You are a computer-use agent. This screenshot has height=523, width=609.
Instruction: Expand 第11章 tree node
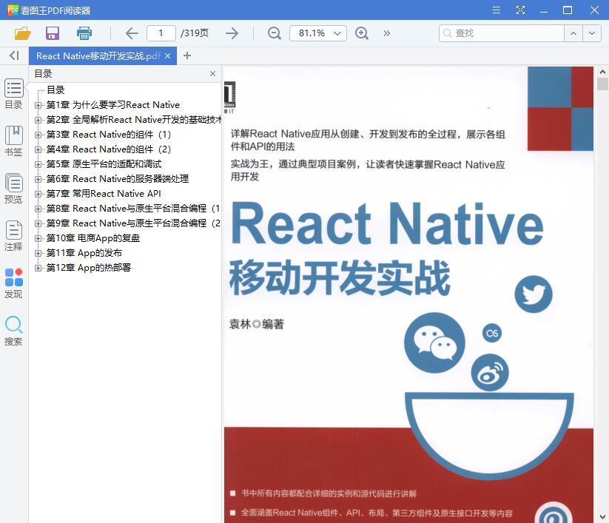38,253
